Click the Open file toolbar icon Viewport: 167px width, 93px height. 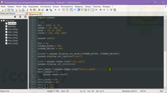click(5, 10)
